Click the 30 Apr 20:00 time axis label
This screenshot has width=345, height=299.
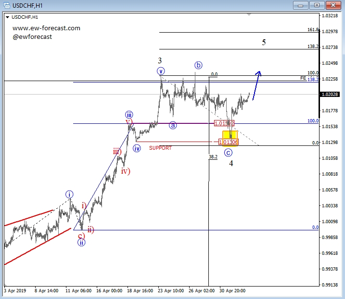point(232,291)
